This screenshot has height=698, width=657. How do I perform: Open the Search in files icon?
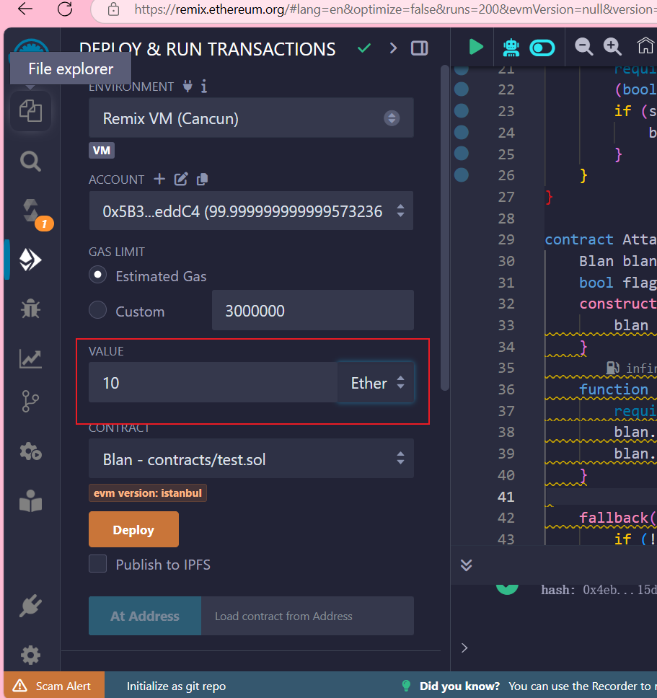tap(30, 161)
